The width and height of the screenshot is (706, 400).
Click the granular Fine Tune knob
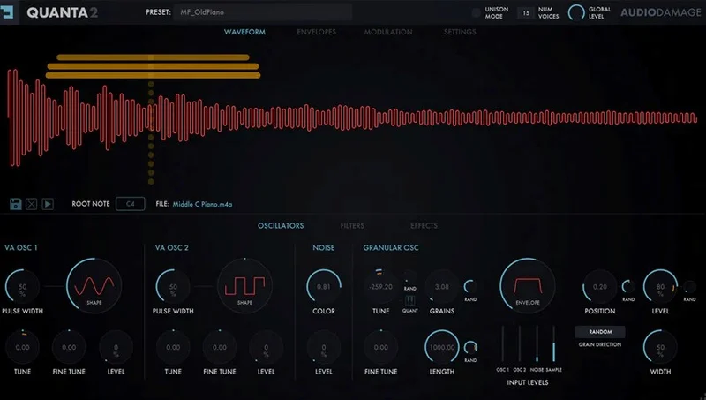click(x=381, y=347)
